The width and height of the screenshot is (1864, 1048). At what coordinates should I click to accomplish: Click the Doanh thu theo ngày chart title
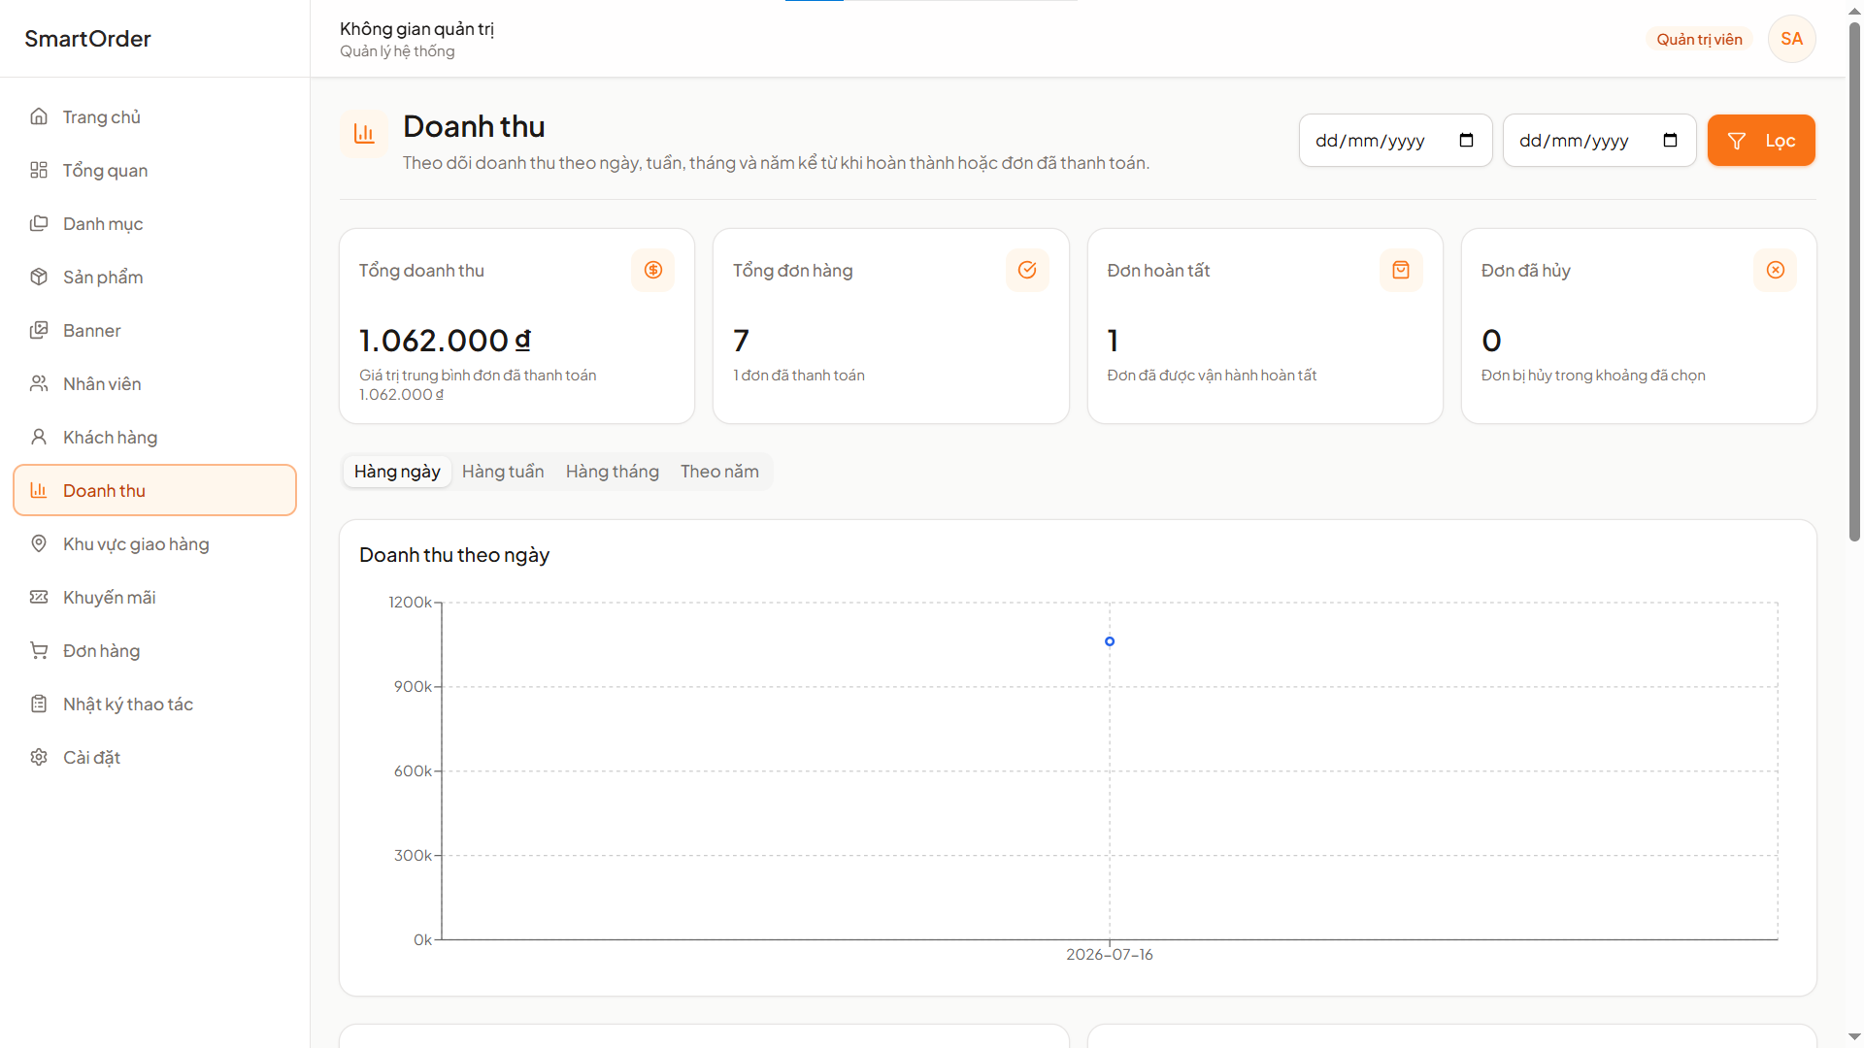pyautogui.click(x=454, y=555)
